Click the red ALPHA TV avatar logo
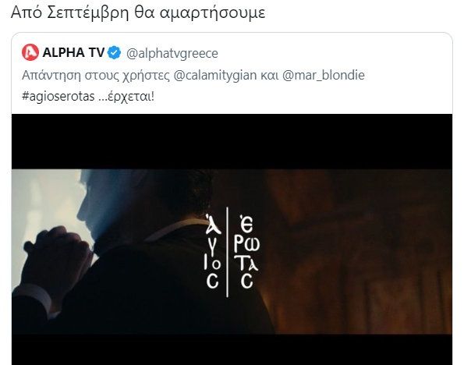The height and width of the screenshot is (365, 464). 30,52
